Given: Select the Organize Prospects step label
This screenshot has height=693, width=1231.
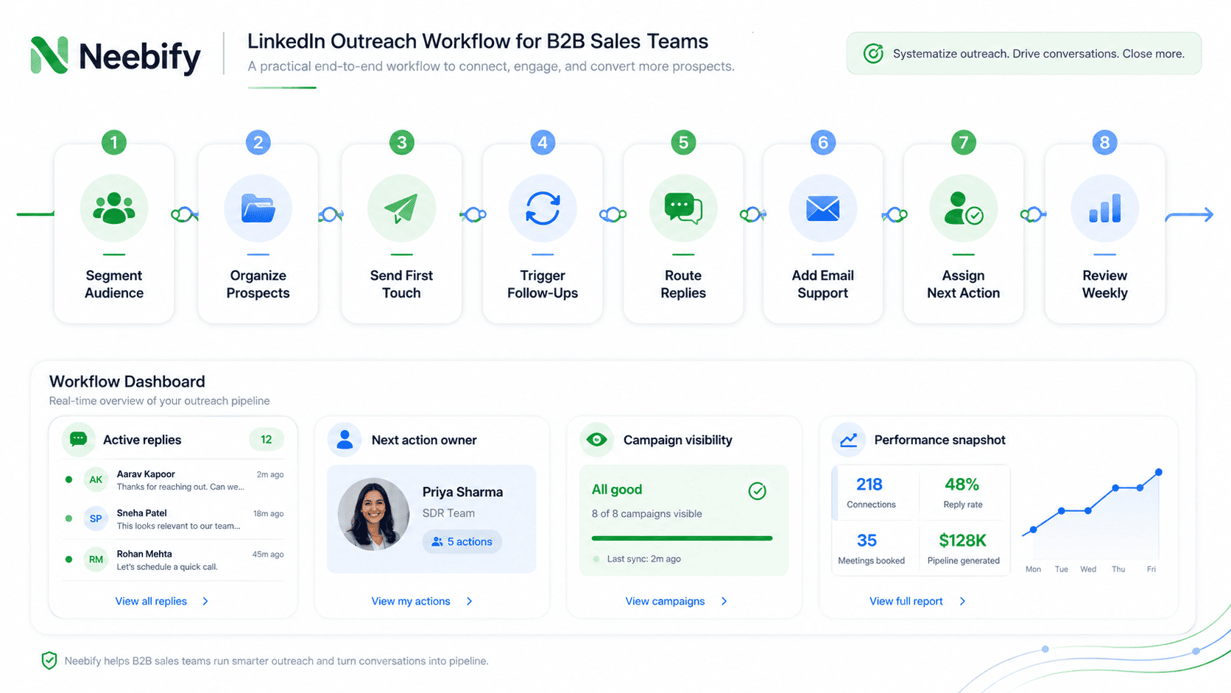Looking at the screenshot, I should pyautogui.click(x=258, y=284).
